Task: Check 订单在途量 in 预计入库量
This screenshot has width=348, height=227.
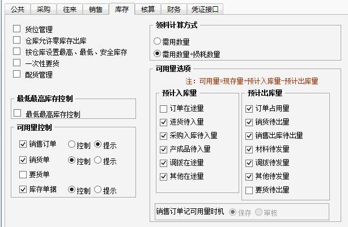Action: coord(164,109)
